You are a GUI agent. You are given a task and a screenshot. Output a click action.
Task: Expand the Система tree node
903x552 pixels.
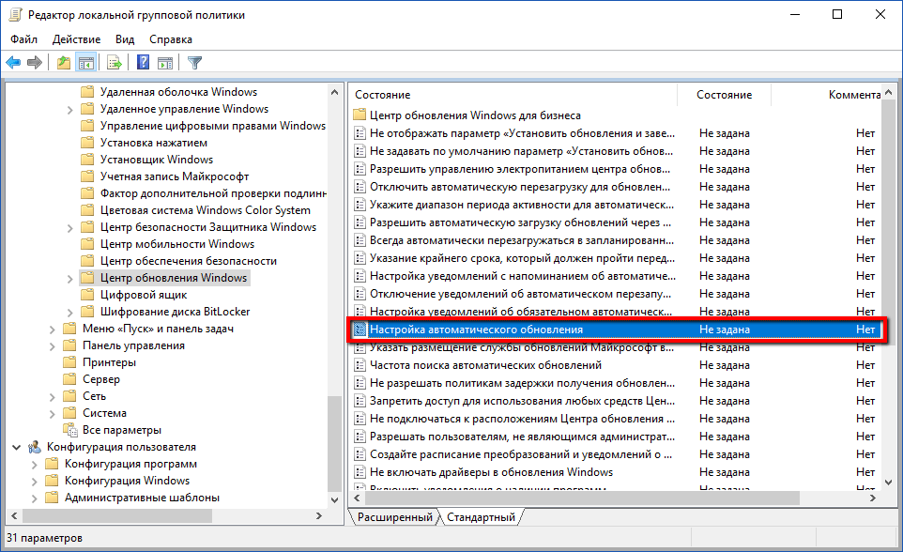click(x=52, y=413)
